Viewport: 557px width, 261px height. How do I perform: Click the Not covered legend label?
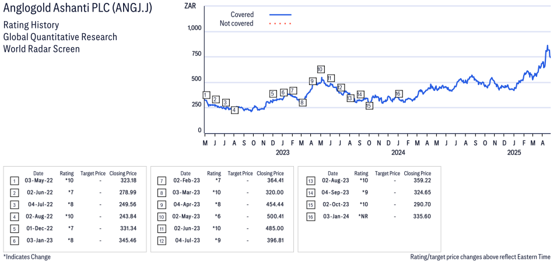coord(237,24)
